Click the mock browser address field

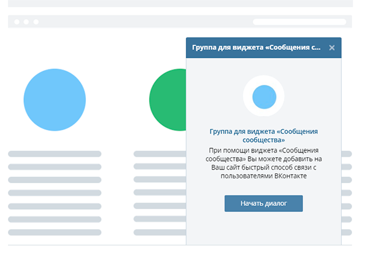click(x=299, y=22)
